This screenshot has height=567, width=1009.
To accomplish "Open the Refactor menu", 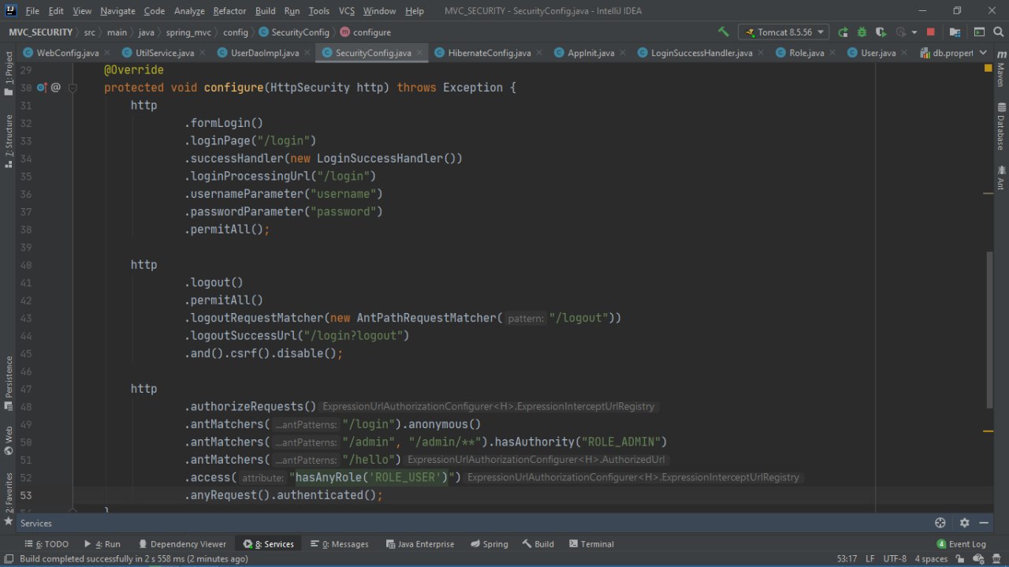I will pos(229,11).
